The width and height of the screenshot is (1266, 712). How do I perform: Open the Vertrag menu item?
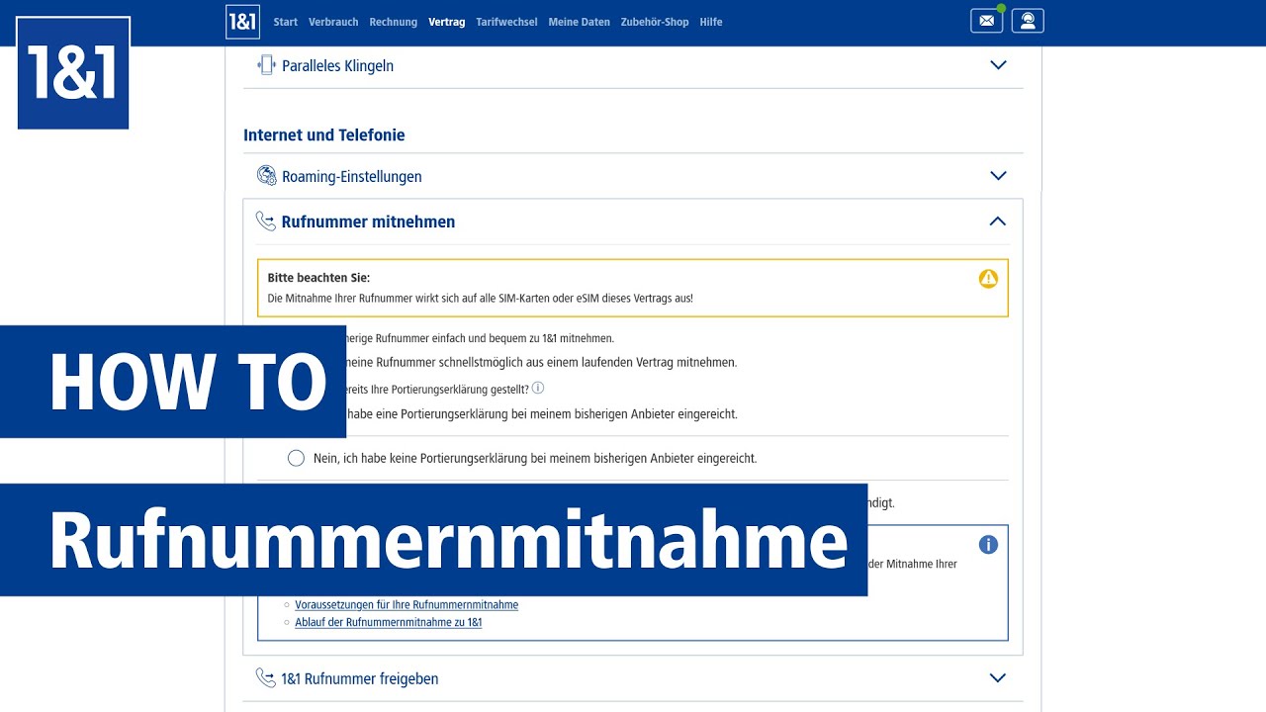(x=447, y=22)
